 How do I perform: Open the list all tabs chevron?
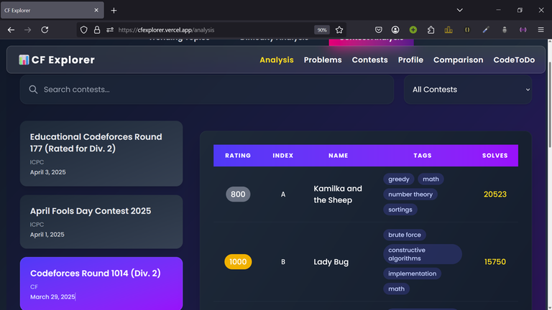click(460, 10)
